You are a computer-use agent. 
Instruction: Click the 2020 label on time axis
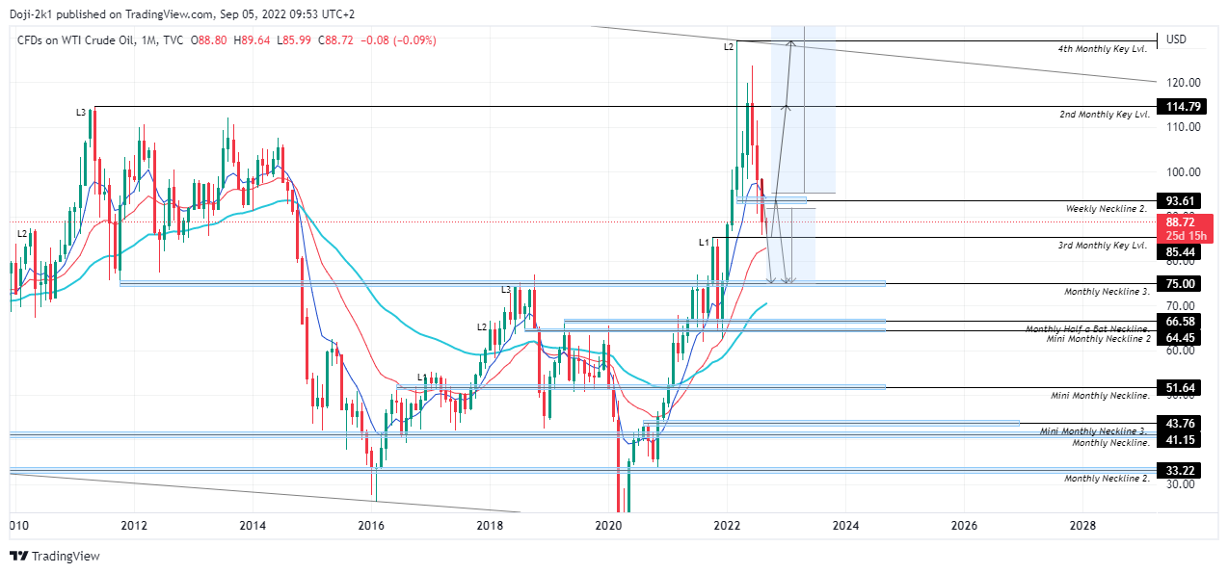pyautogui.click(x=608, y=526)
